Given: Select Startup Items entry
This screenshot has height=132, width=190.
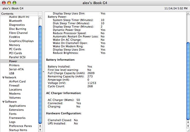Looking at the screenshot, I should [18, 130].
